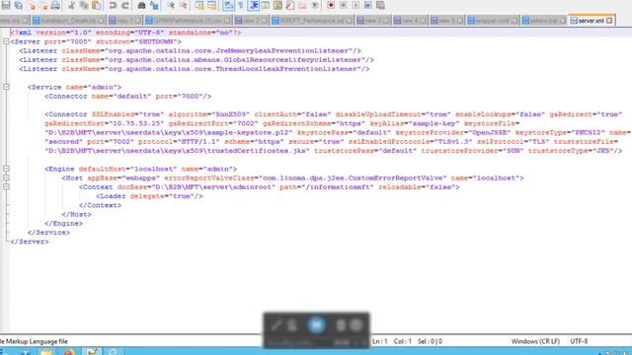632x355 pixels.
Task: Open the Replace dialog icon
Action: (154, 5)
